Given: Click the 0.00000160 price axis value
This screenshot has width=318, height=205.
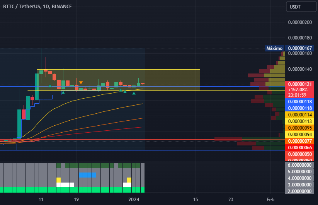Looking at the screenshot, I should (300, 53).
